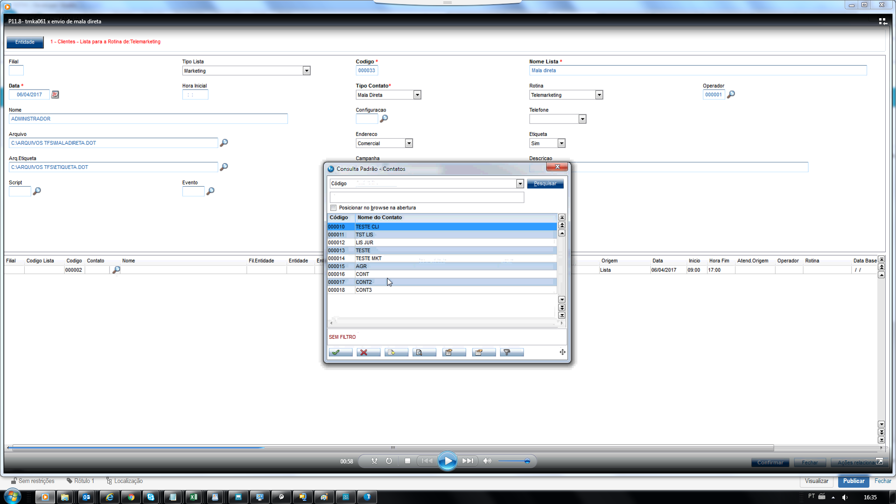
Task: Click the calendar icon beside Data field
Action: click(55, 95)
